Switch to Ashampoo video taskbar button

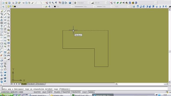point(60,95)
